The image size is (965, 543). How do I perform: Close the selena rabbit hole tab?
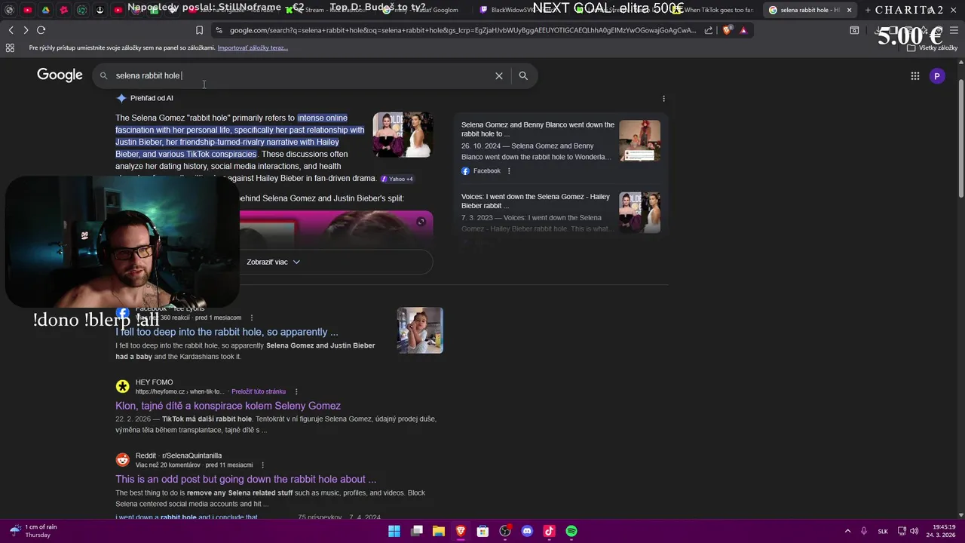click(849, 10)
